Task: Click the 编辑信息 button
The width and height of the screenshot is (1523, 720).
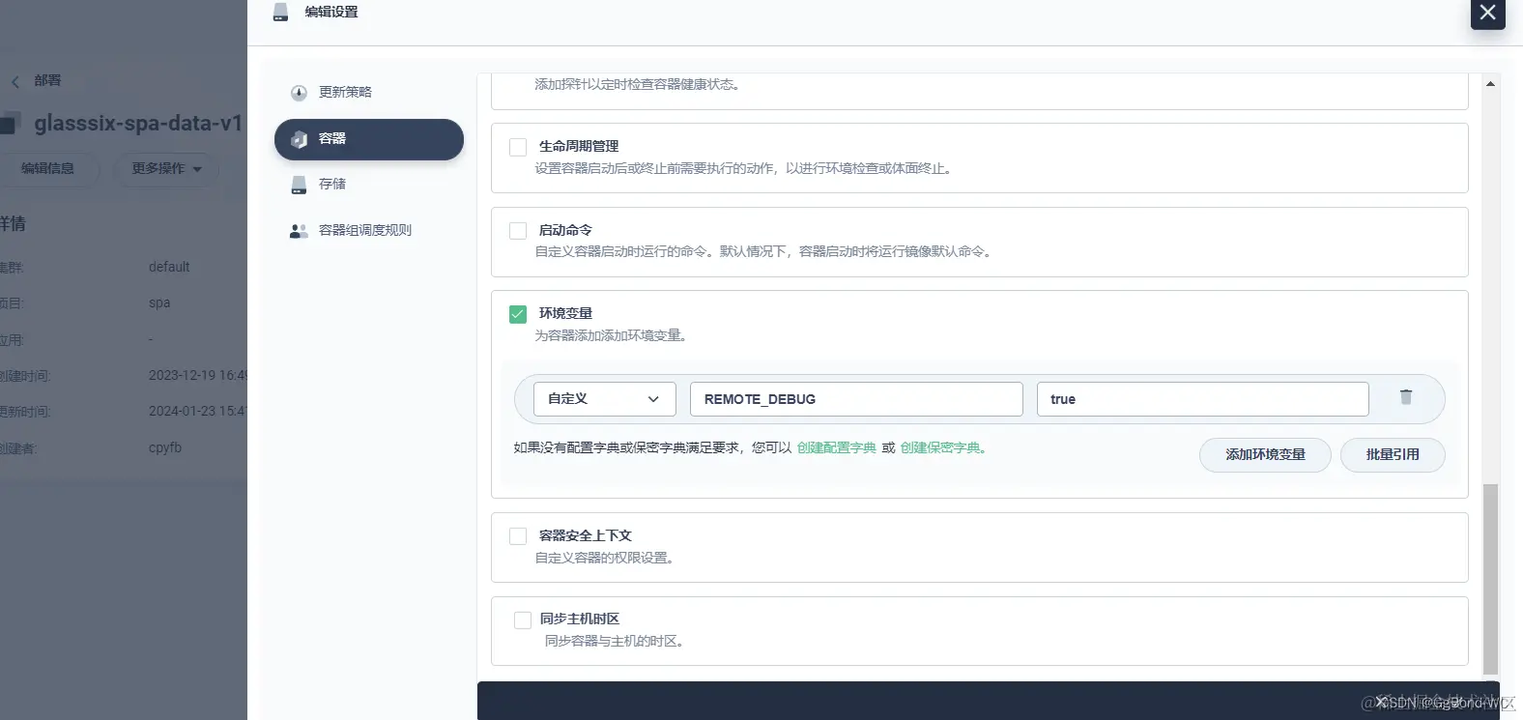Action: (48, 169)
